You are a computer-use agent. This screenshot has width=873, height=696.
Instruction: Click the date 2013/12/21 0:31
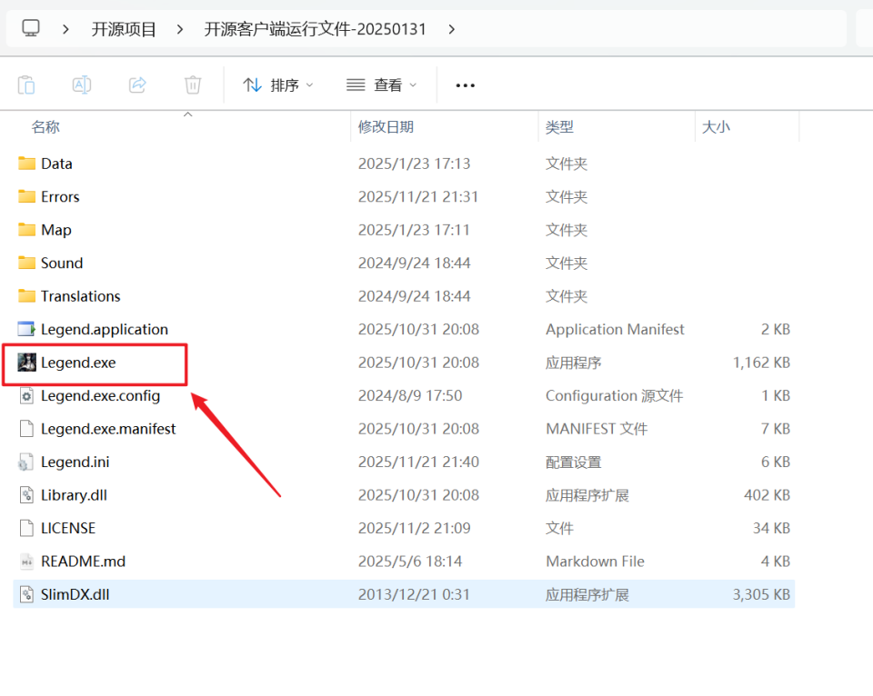[x=414, y=595]
